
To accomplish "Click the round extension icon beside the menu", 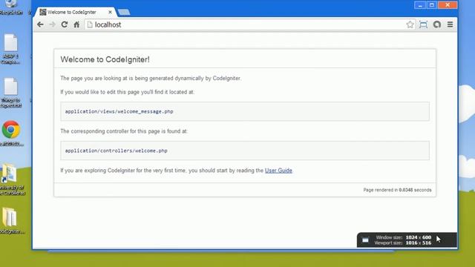I will [437, 24].
